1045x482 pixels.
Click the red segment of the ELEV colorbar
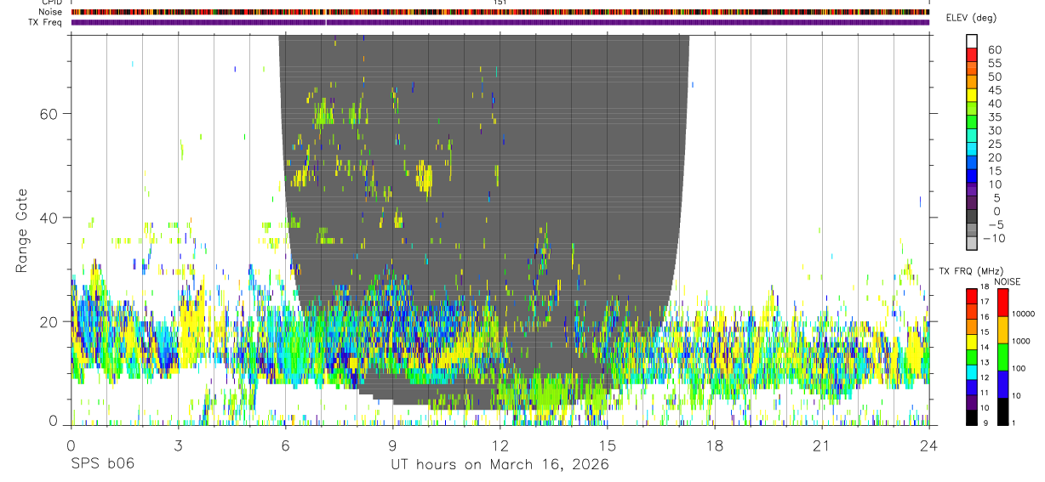(x=972, y=55)
